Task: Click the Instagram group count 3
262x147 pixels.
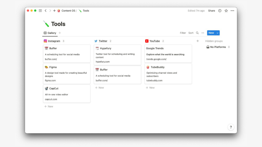Action: coord(63,41)
